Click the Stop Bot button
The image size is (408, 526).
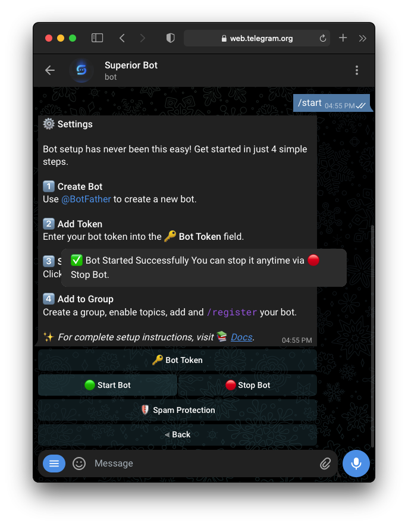248,385
